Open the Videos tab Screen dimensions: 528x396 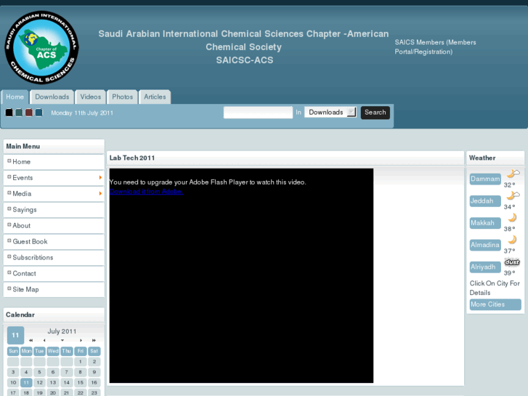pos(91,97)
